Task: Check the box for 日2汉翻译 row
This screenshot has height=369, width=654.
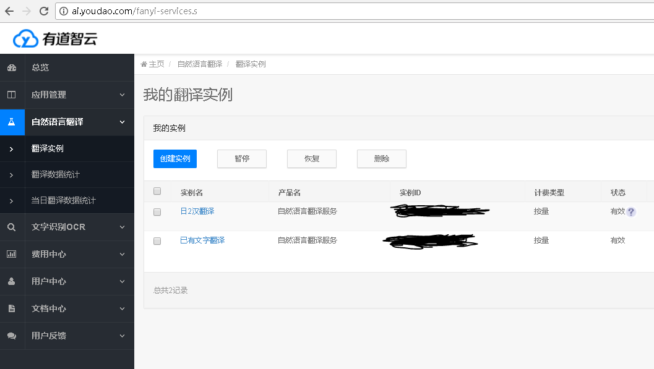Action: 157,212
